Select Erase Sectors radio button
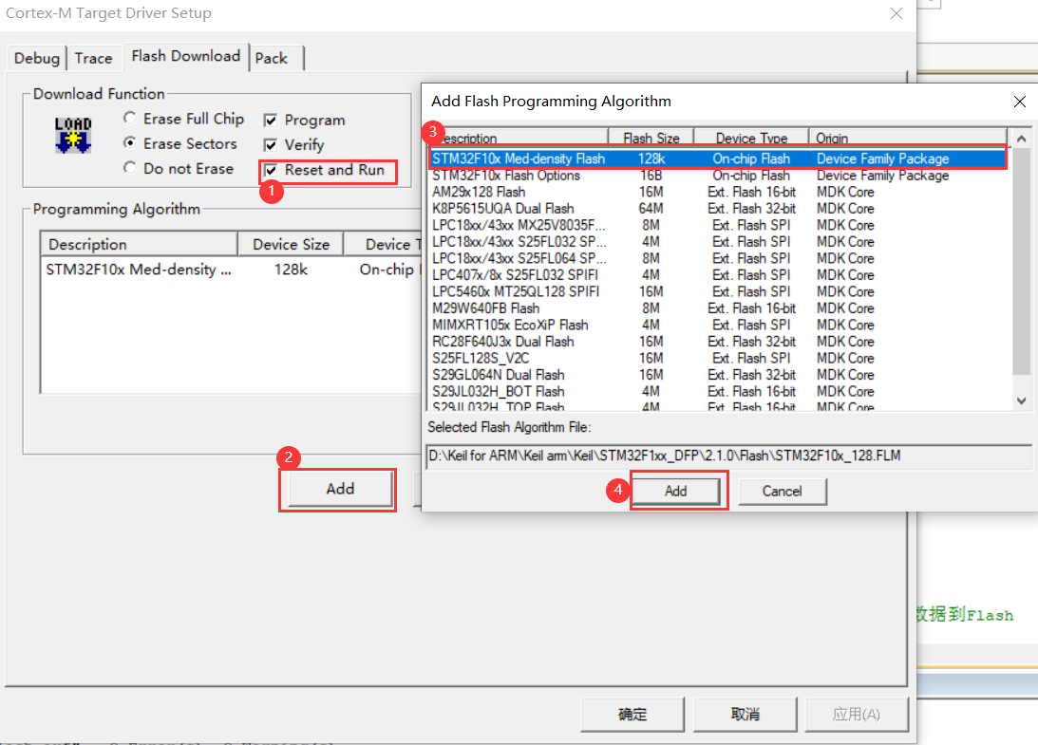This screenshot has width=1038, height=745. (x=130, y=143)
